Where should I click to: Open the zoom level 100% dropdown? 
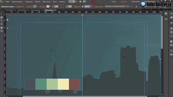(x=76, y=2)
